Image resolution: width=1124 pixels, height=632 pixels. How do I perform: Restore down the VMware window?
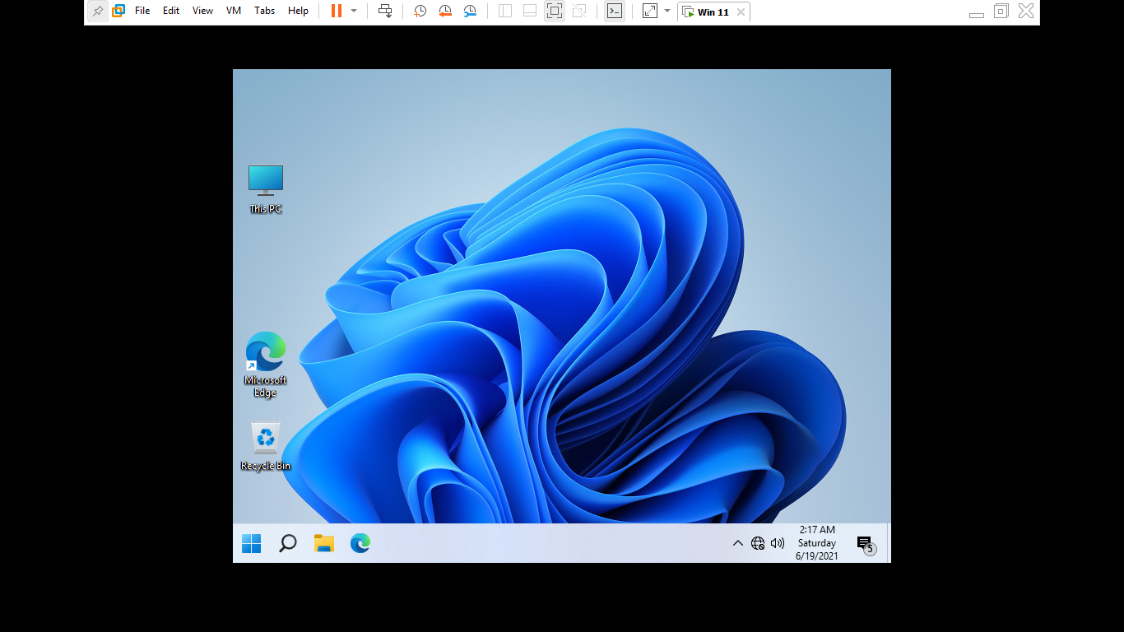click(1001, 12)
